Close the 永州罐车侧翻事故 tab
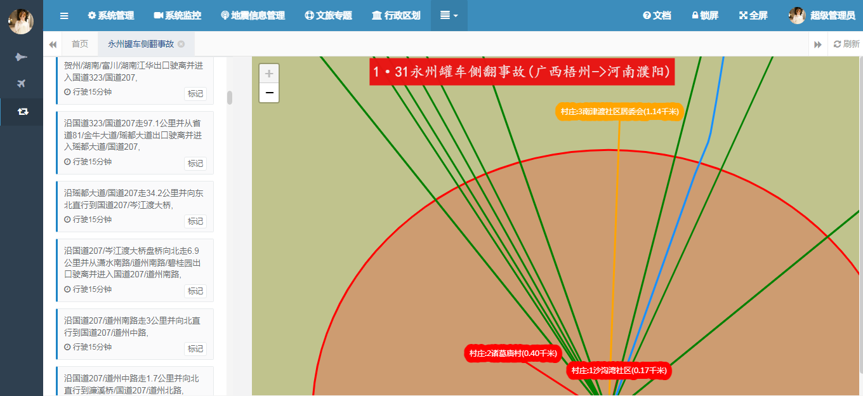 tap(181, 44)
